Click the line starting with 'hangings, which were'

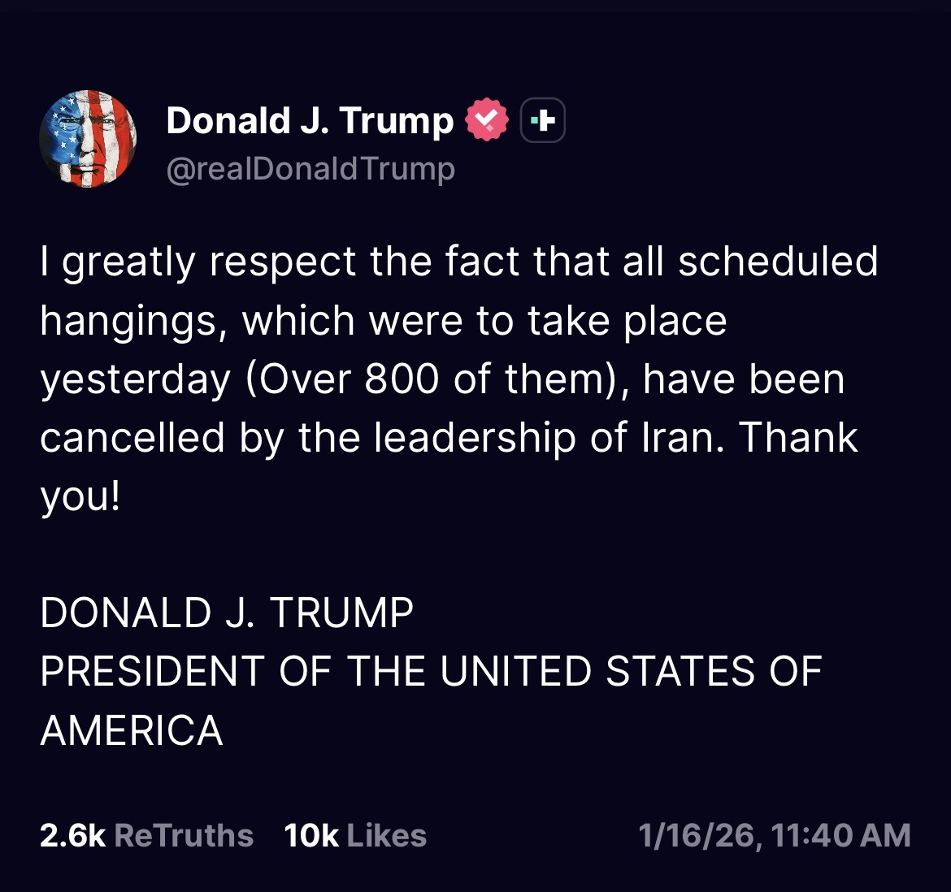(383, 320)
